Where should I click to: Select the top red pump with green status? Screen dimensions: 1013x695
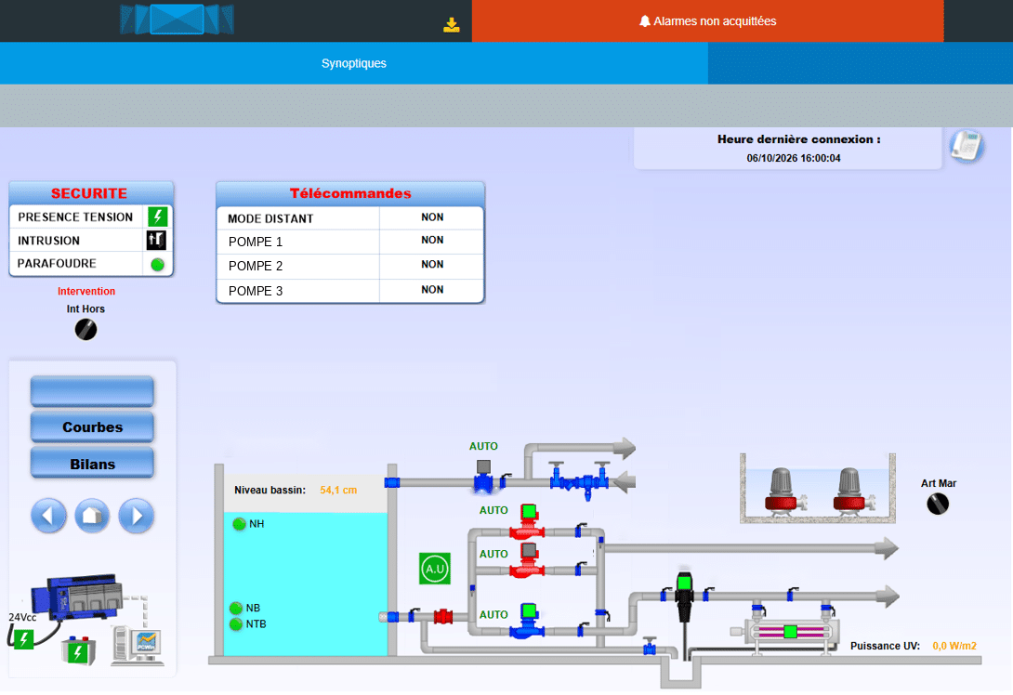(528, 522)
